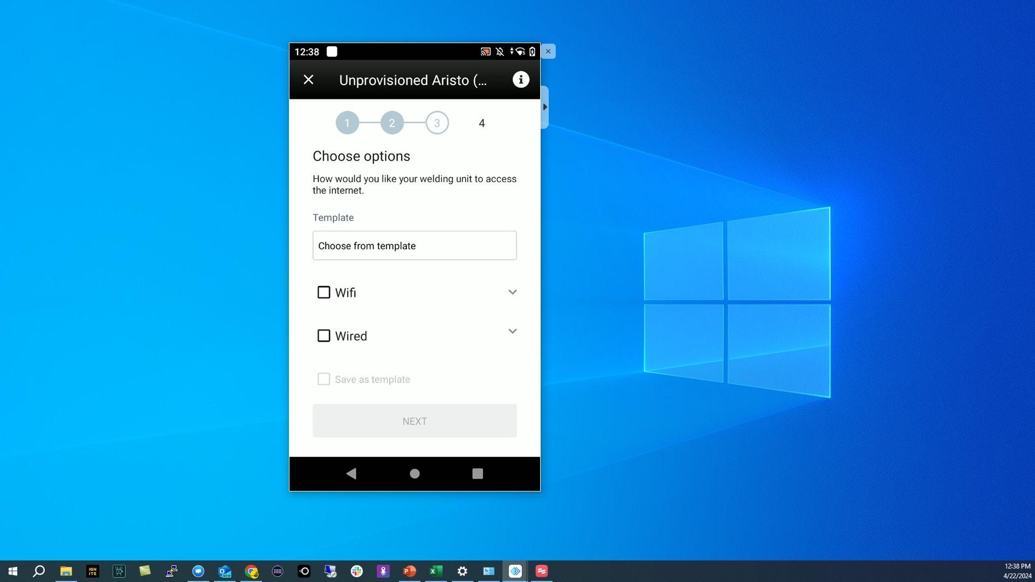Tap the Android home navigation button

pos(415,474)
